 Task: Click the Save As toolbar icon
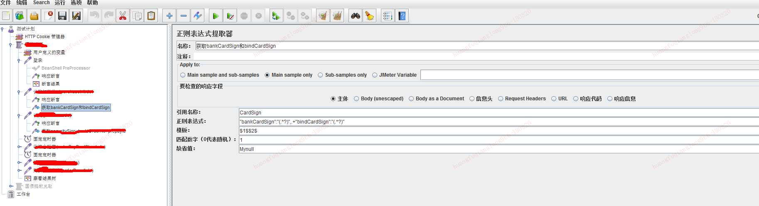(x=76, y=16)
